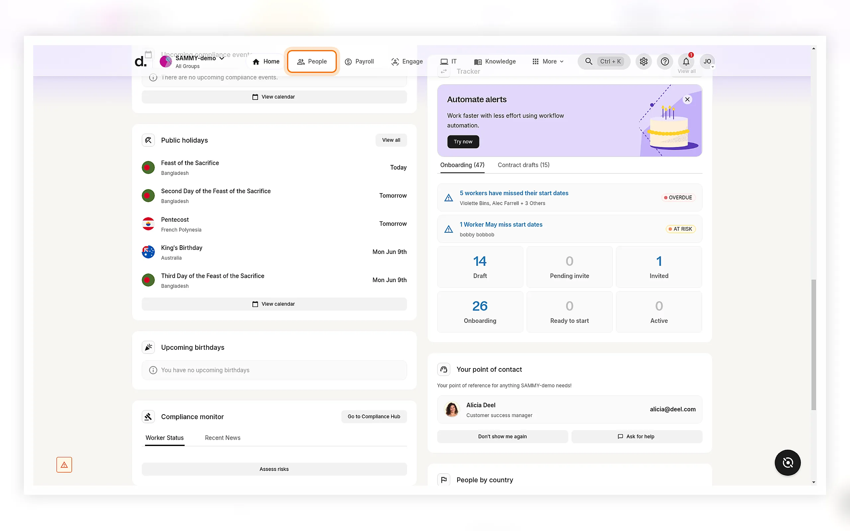
Task: Open the Payroll navigation item
Action: coord(359,61)
